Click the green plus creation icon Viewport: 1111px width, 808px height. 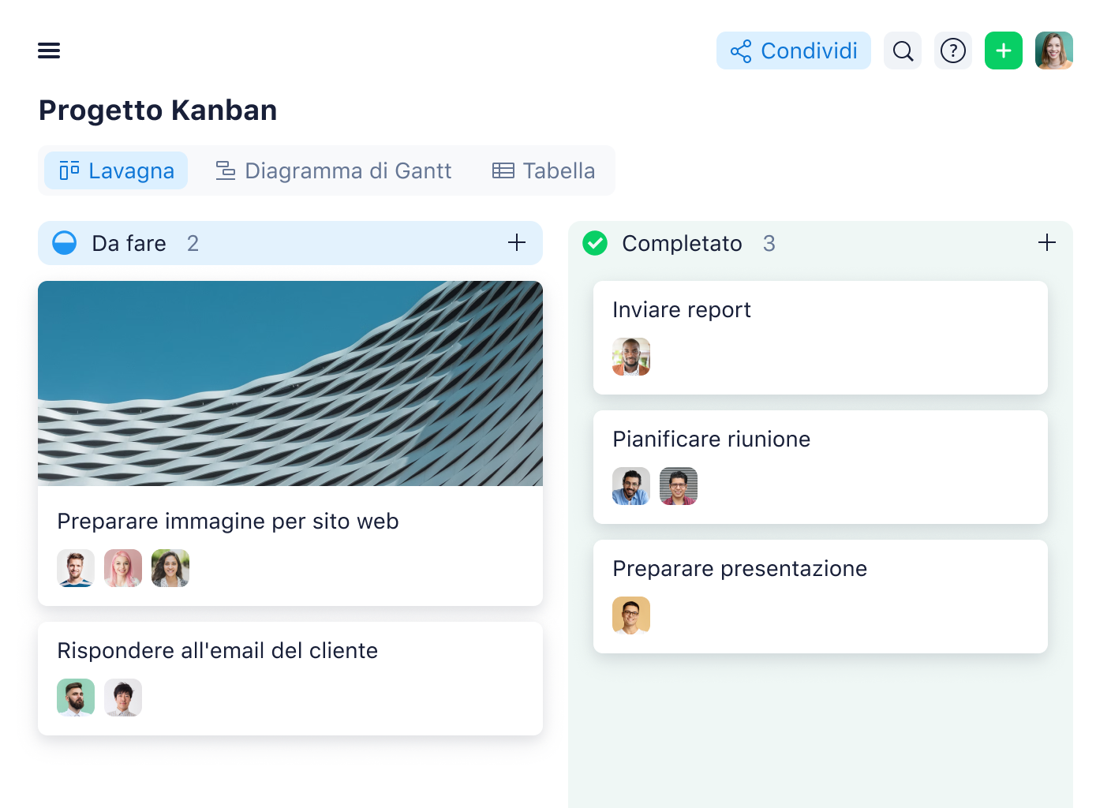(x=1003, y=50)
